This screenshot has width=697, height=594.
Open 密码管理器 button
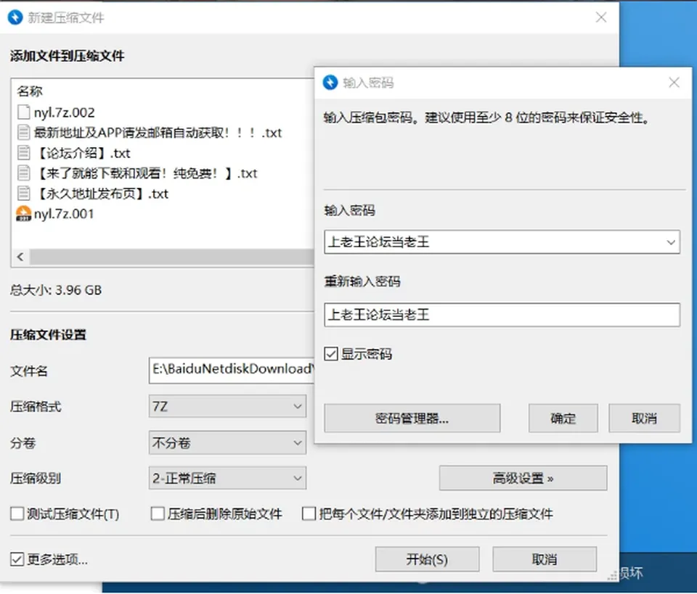click(x=412, y=418)
